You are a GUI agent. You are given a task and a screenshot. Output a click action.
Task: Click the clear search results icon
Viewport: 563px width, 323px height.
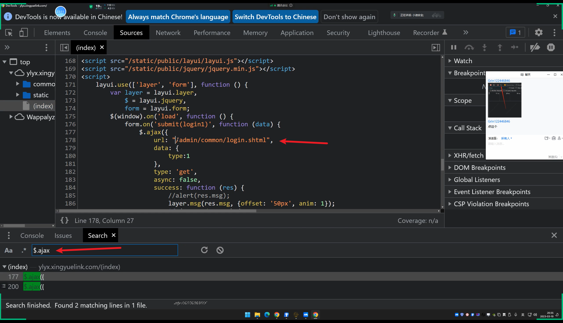(220, 250)
